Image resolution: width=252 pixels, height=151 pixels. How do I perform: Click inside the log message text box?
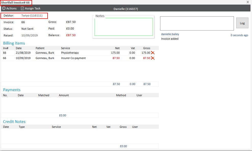(x=197, y=23)
